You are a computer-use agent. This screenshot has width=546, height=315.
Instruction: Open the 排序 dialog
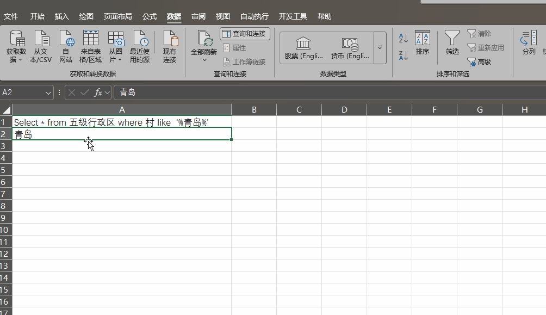(423, 42)
